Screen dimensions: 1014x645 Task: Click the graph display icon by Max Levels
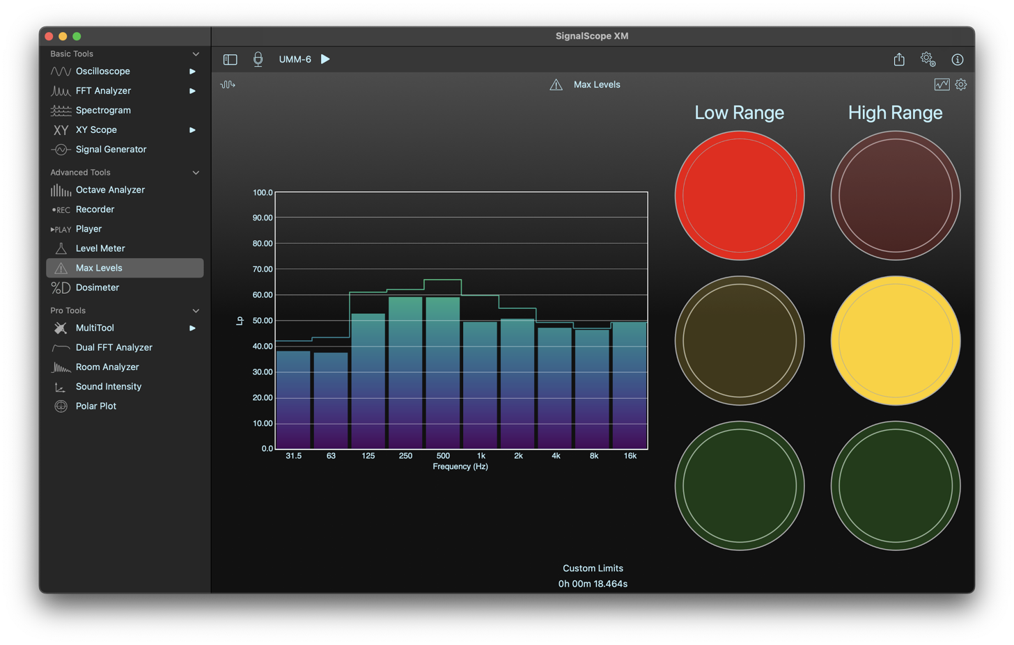(x=942, y=85)
